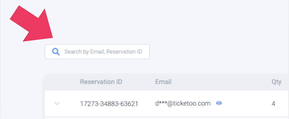289x119 pixels.
Task: Expand the reservation row with the chevron
Action: coord(57,104)
